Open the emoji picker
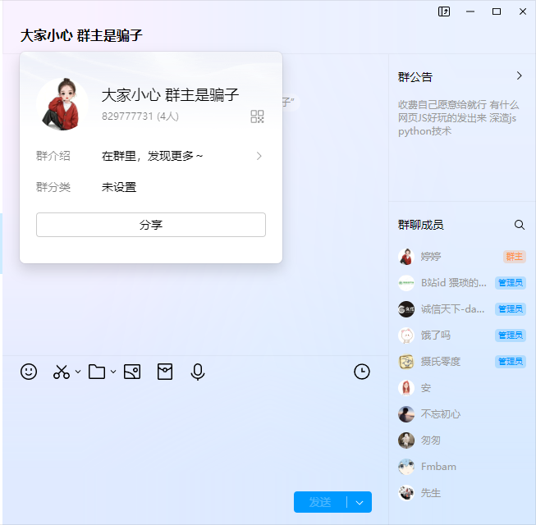 29,372
